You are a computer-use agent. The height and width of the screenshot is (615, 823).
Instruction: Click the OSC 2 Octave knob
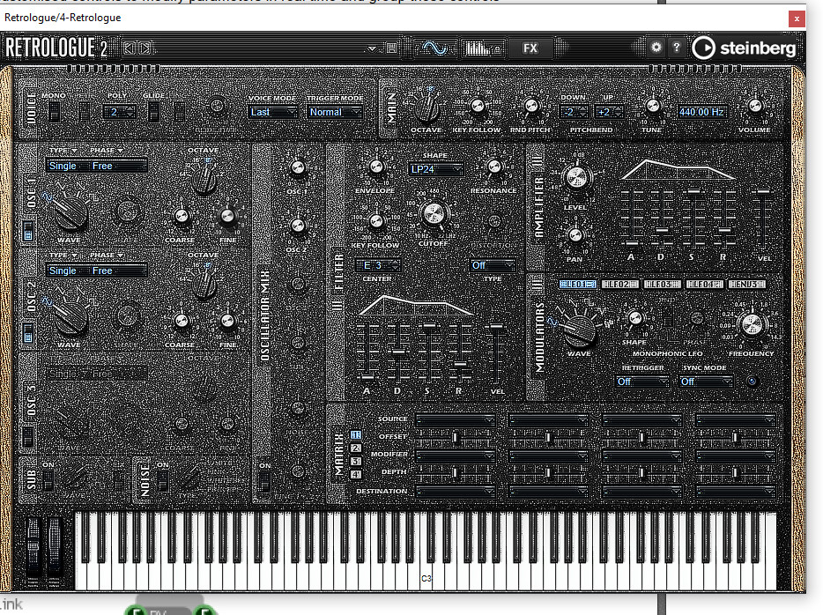coord(204,284)
